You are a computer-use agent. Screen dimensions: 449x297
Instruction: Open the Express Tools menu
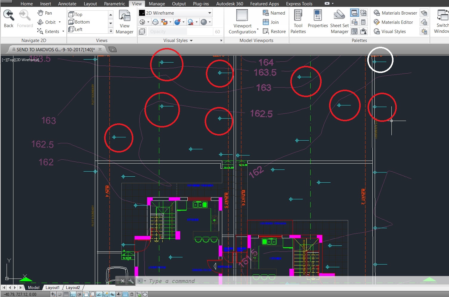tap(299, 4)
